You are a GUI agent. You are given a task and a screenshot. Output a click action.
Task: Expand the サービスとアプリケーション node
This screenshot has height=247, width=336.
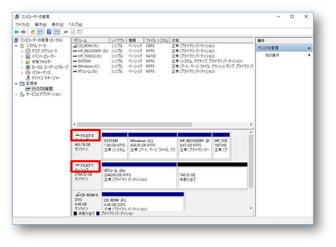pyautogui.click(x=16, y=94)
